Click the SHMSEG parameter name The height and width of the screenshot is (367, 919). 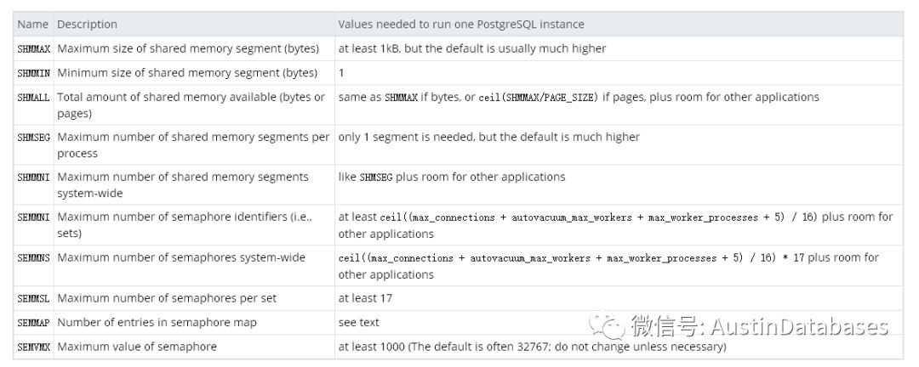[x=32, y=137]
